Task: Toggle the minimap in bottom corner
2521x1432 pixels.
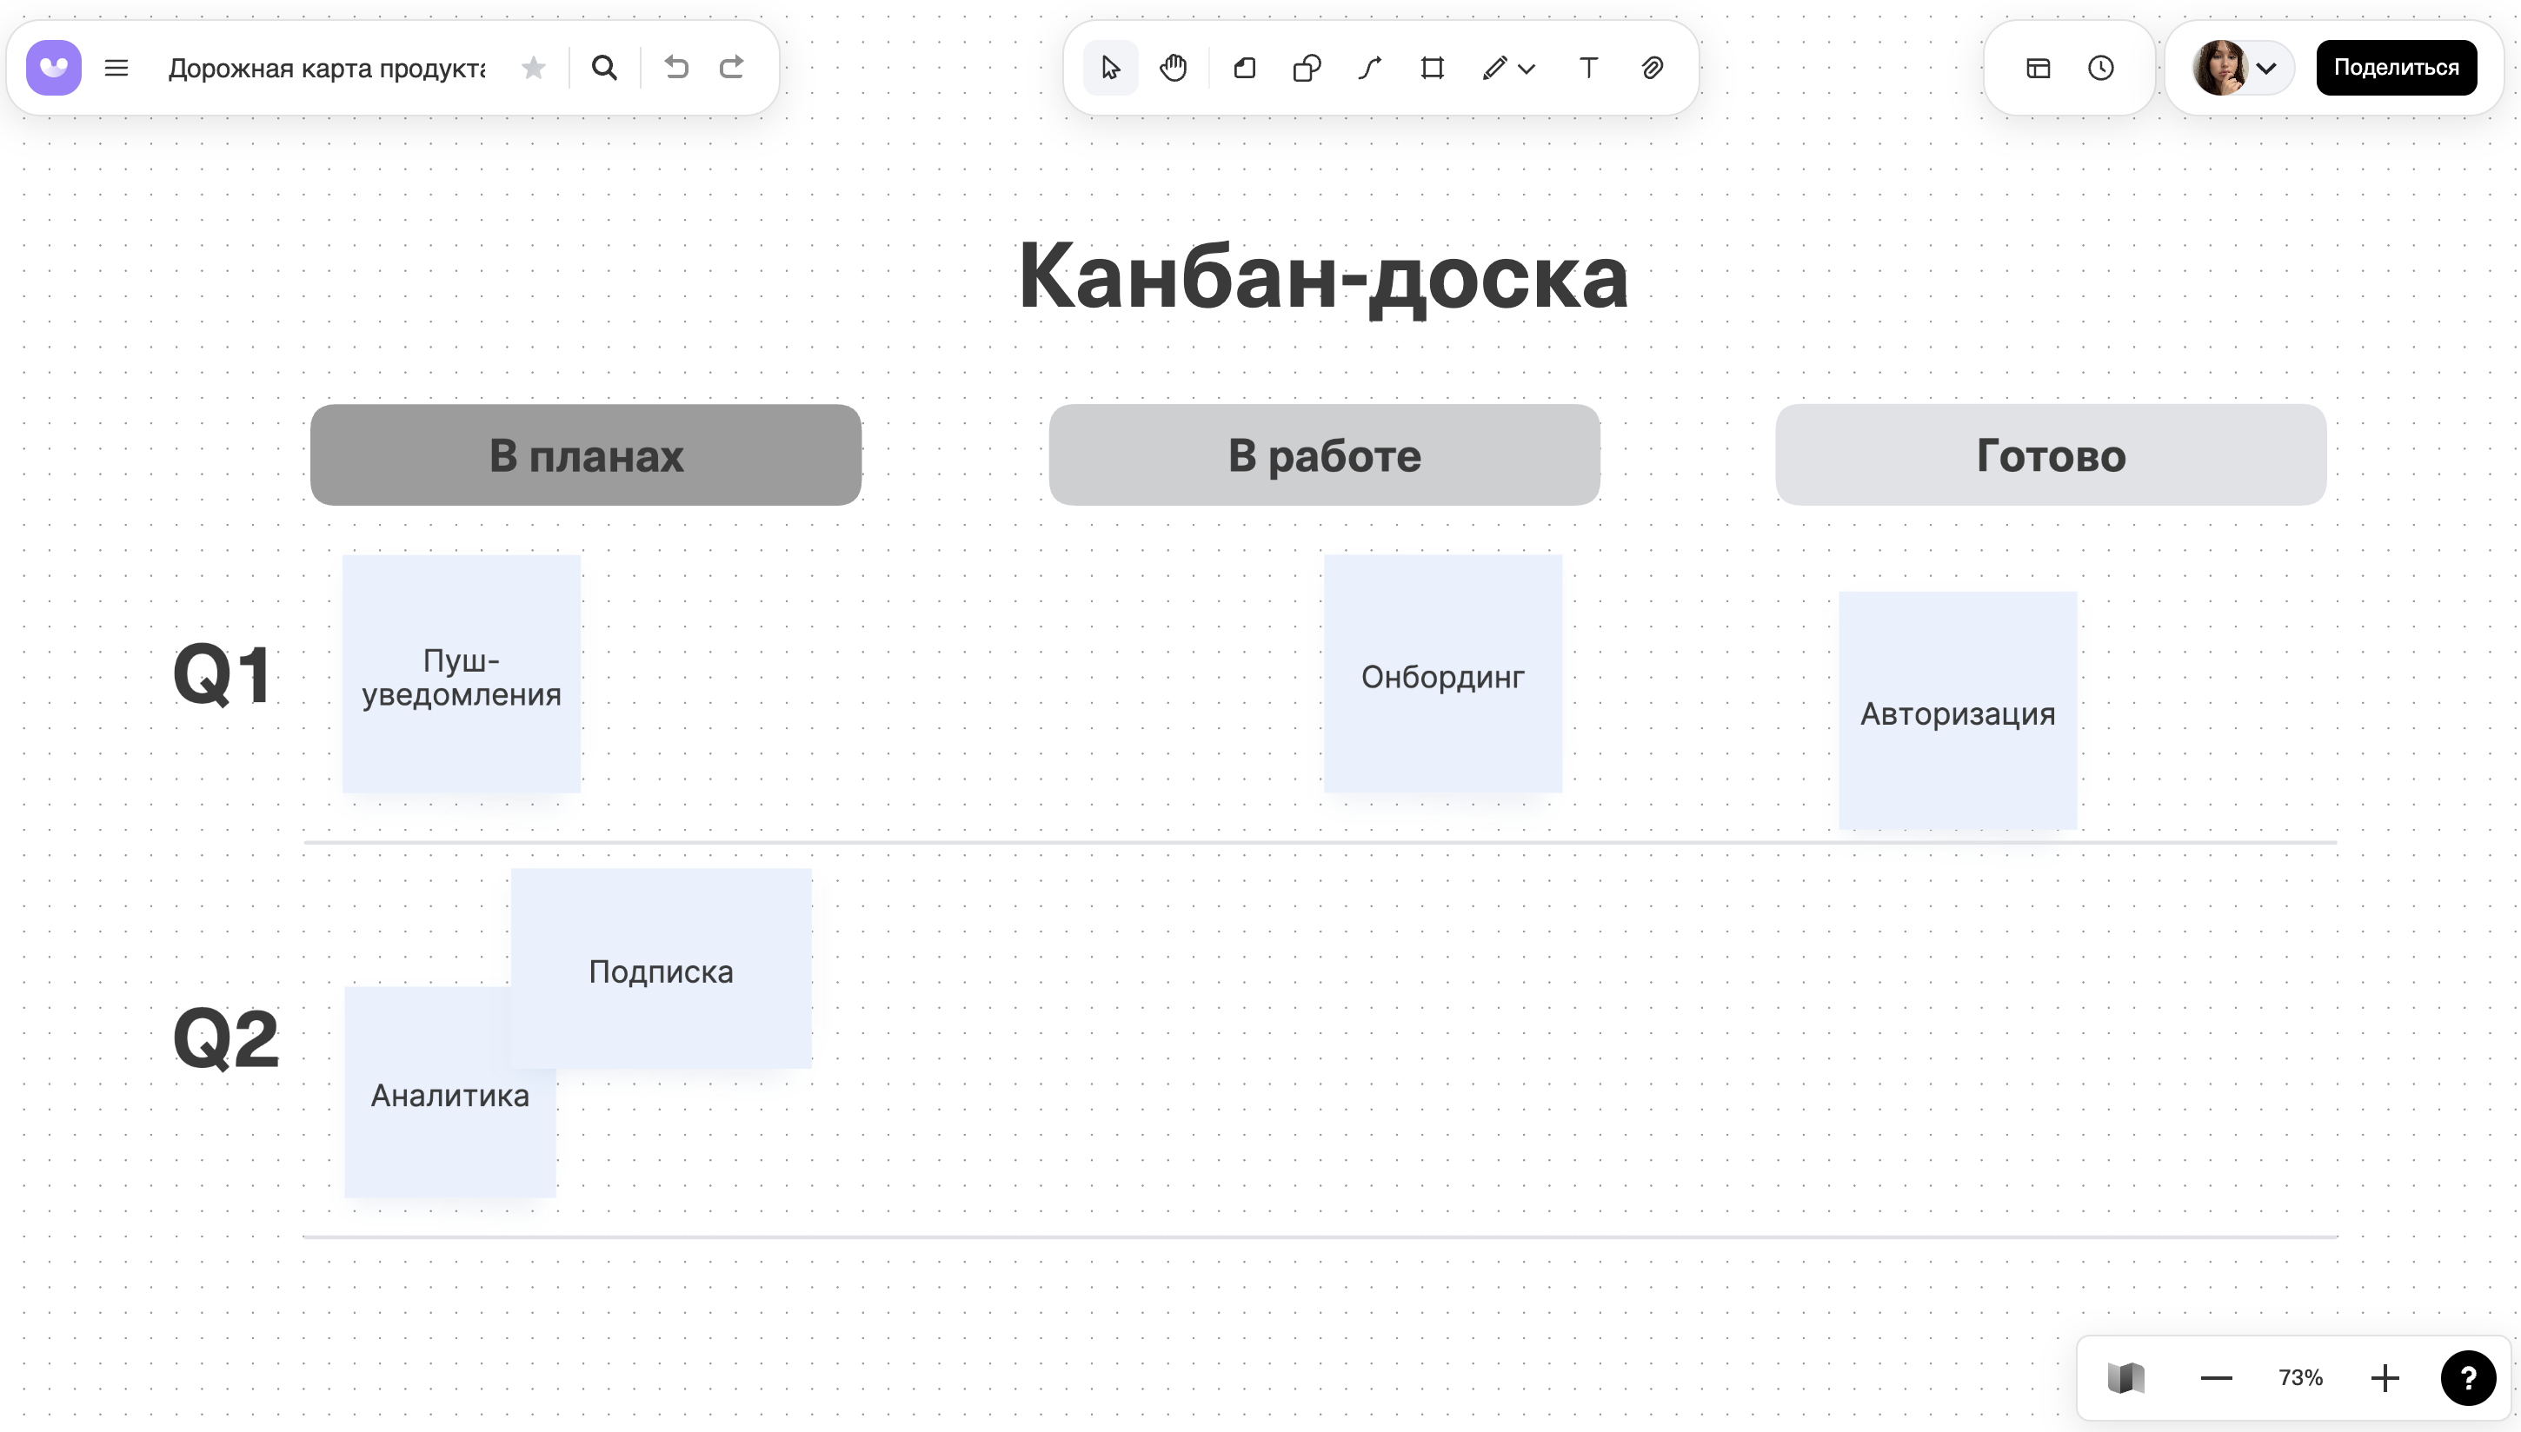Action: click(x=2126, y=1377)
